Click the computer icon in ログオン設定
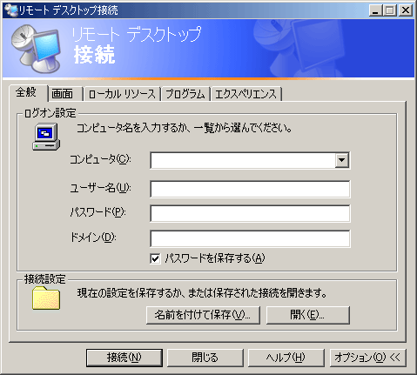 [x=46, y=137]
